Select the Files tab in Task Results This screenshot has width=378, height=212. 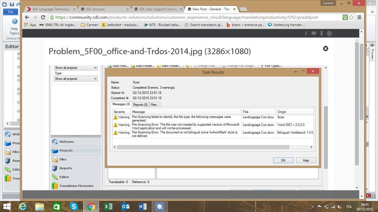point(154,105)
